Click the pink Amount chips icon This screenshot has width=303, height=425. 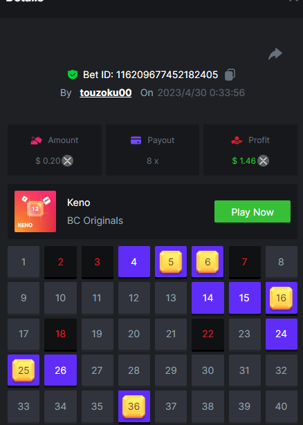tap(36, 140)
